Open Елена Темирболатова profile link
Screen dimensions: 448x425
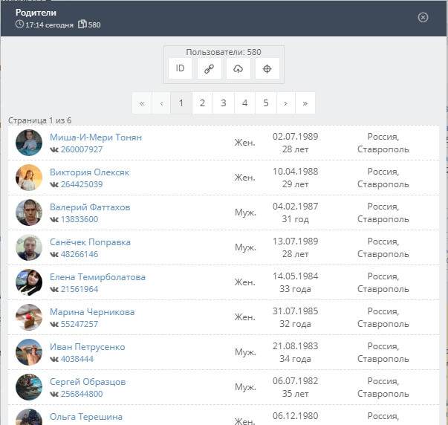[x=97, y=277]
